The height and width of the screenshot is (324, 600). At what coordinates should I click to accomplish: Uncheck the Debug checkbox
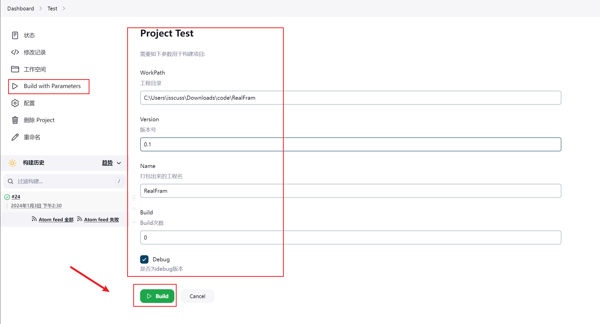click(144, 259)
